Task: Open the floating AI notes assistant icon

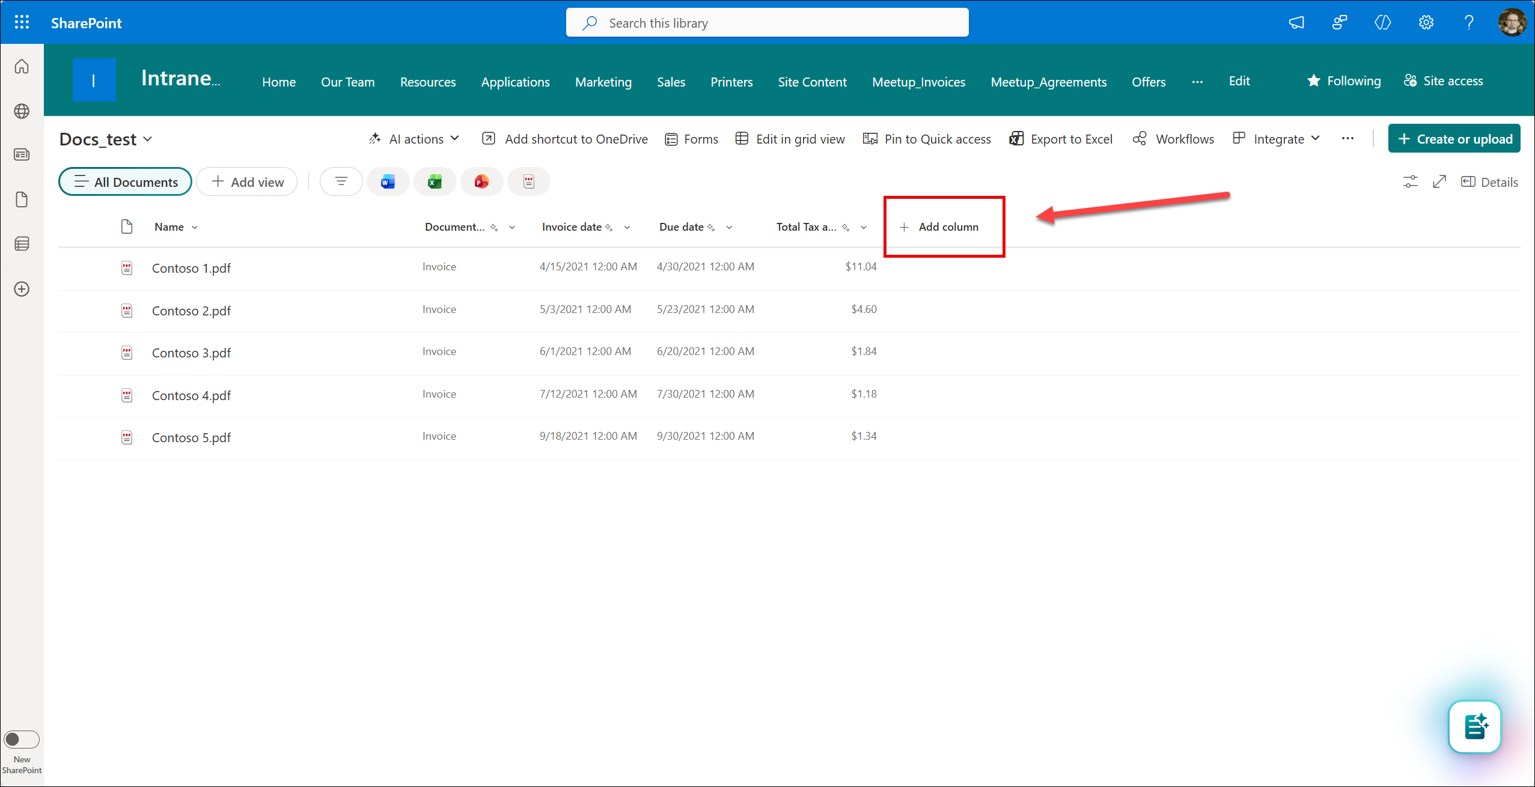Action: click(x=1474, y=726)
